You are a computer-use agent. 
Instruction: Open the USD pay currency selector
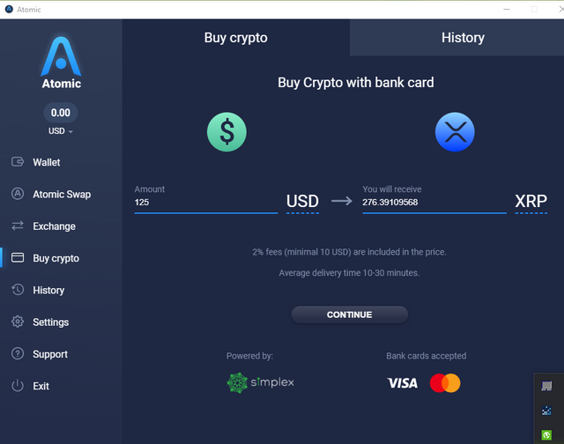click(x=302, y=202)
